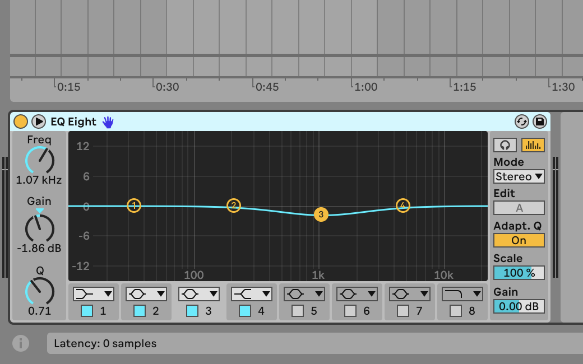Click the Freq knob

point(40,161)
